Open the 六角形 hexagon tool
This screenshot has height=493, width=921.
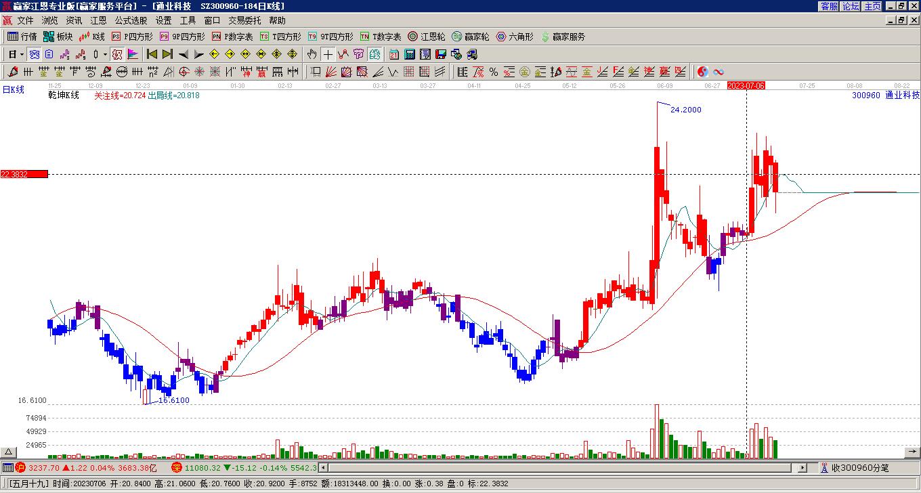(x=515, y=37)
